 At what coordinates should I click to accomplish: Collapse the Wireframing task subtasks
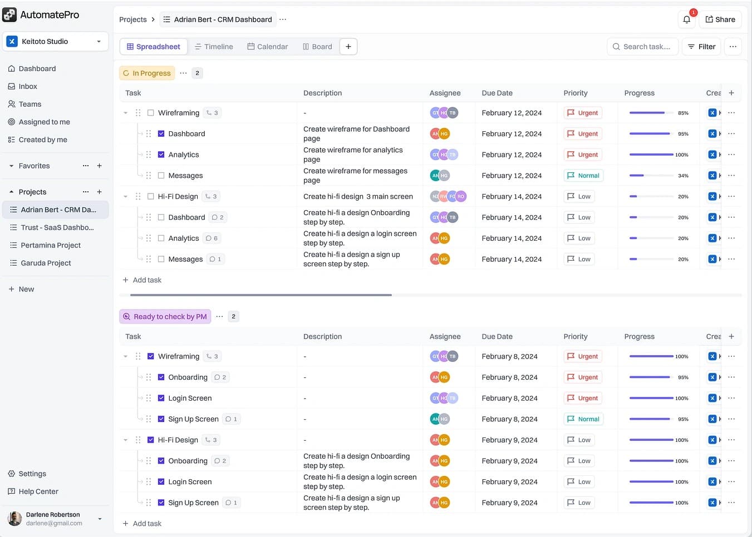click(125, 112)
